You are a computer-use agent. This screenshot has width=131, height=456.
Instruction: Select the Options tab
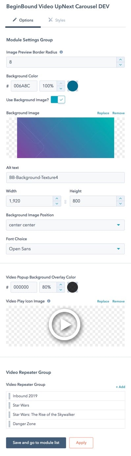(23, 20)
